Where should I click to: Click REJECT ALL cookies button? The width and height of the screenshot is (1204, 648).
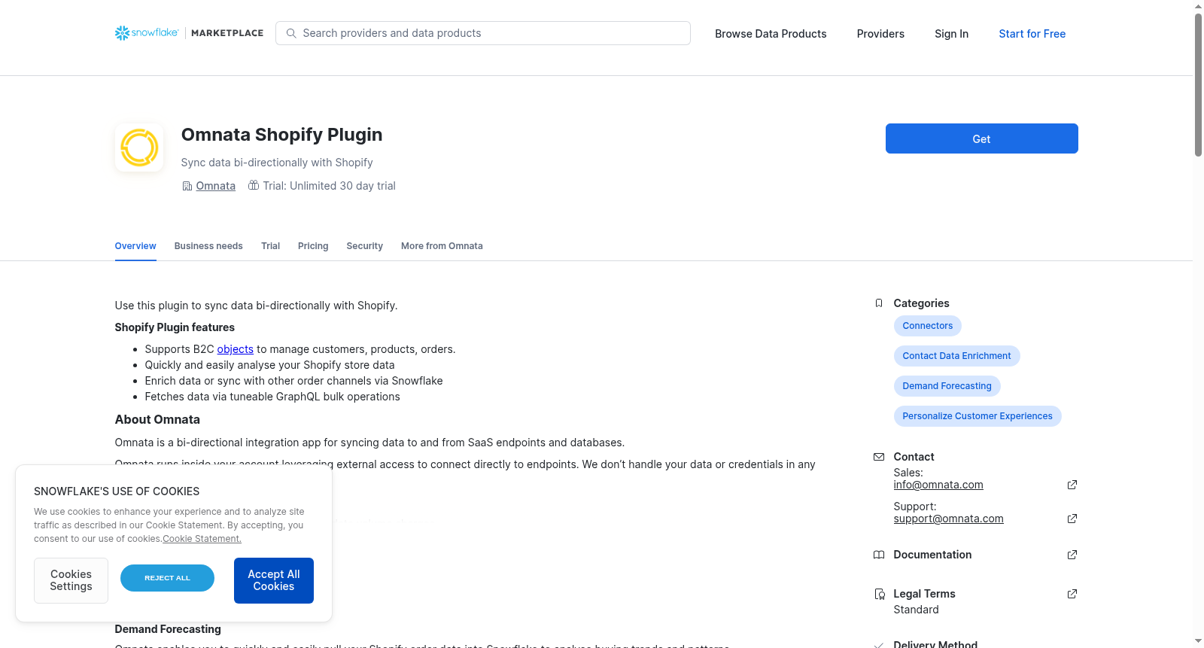(x=167, y=578)
